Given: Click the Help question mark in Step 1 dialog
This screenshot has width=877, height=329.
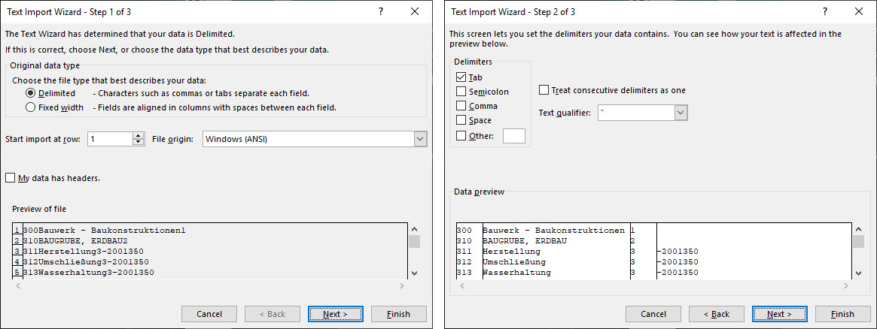Looking at the screenshot, I should coord(381,12).
